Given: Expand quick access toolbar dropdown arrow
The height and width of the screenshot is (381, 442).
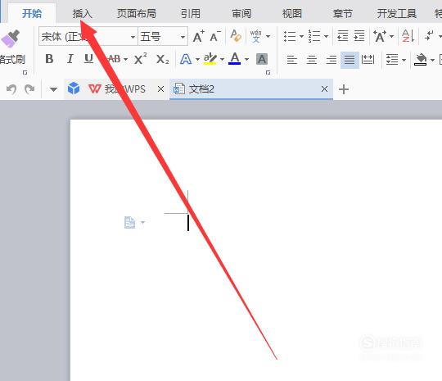Looking at the screenshot, I should (53, 89).
